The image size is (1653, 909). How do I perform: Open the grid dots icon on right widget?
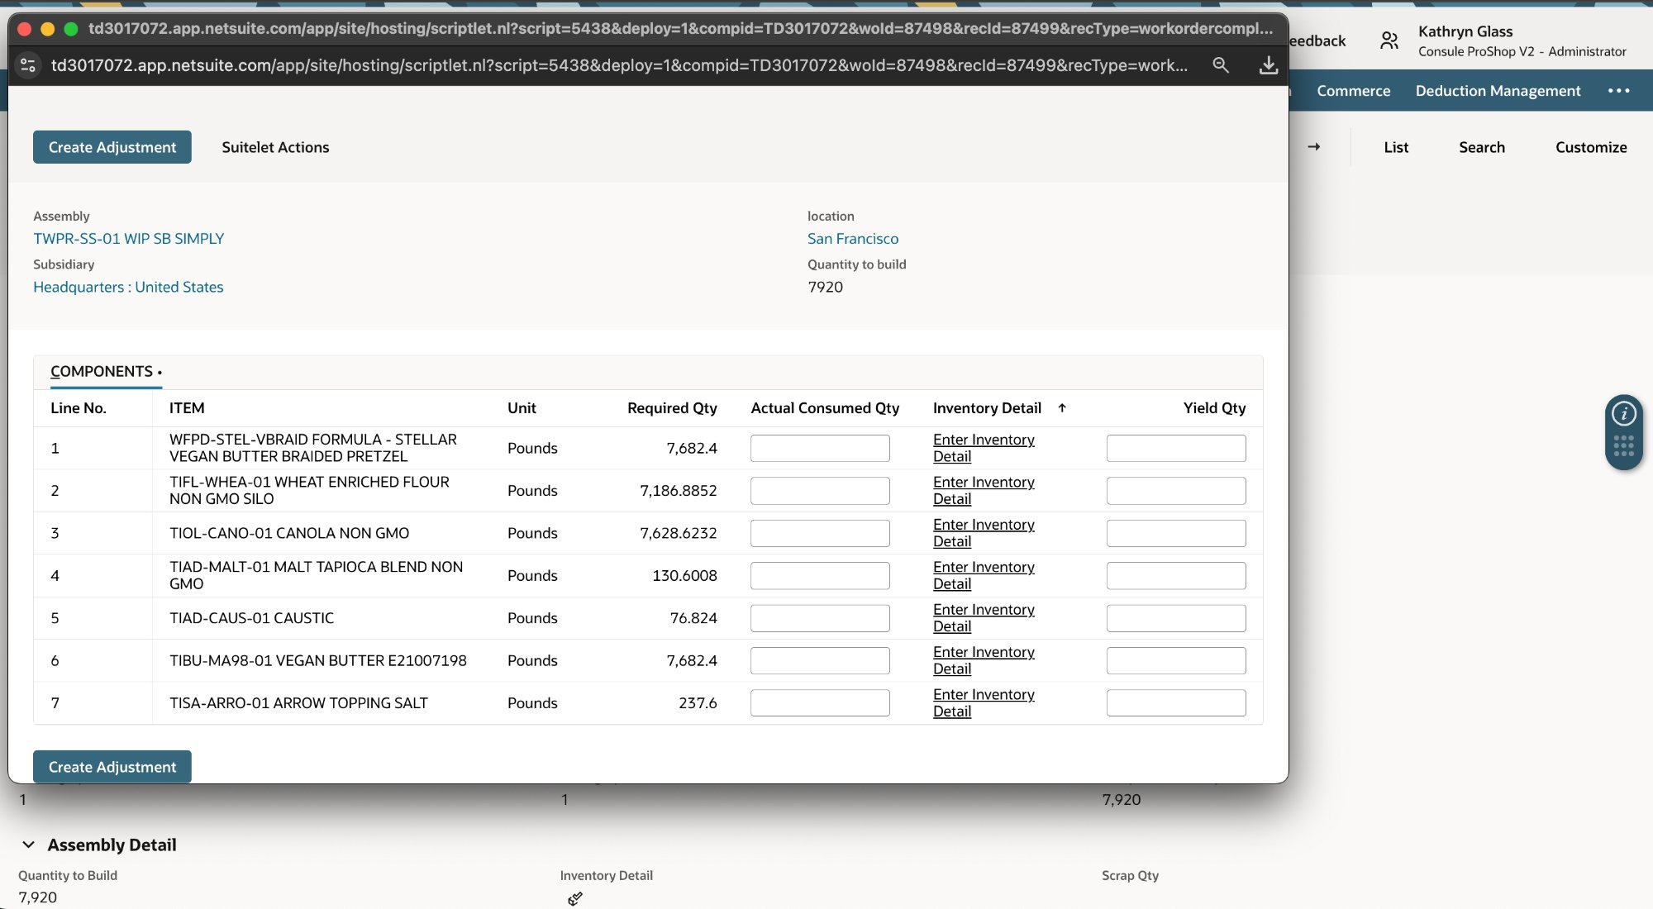1623,447
